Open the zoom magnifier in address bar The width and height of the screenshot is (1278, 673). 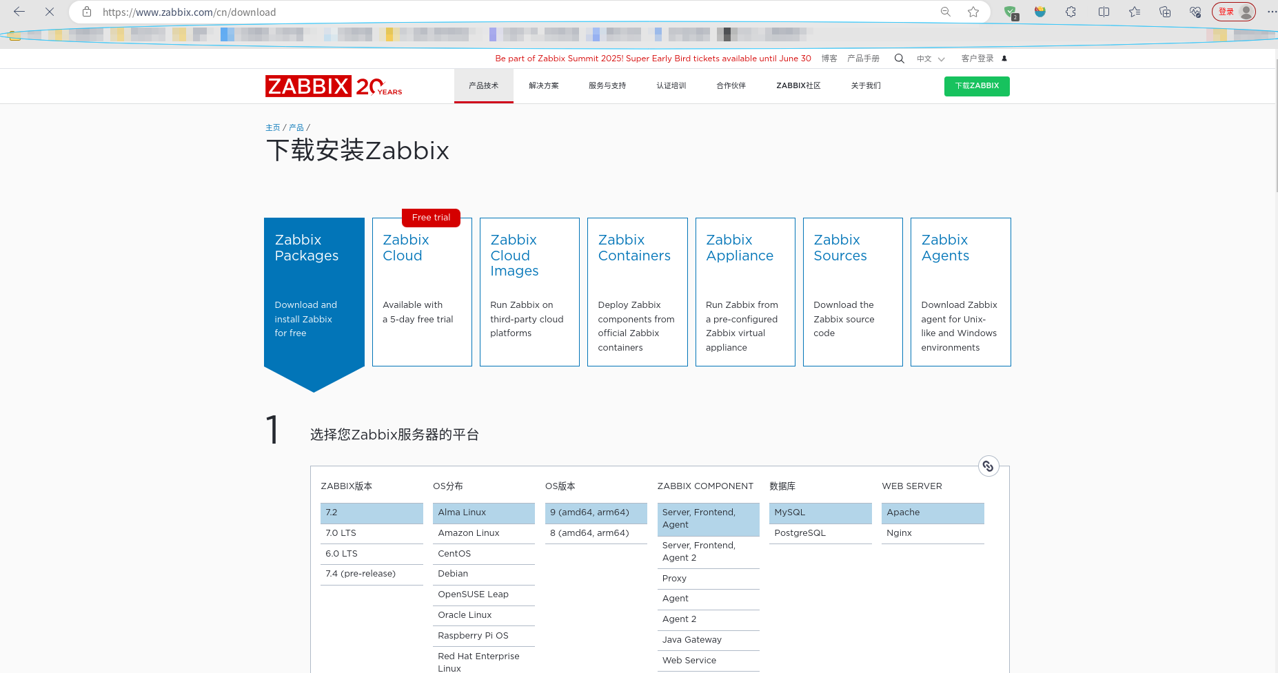[x=946, y=12]
